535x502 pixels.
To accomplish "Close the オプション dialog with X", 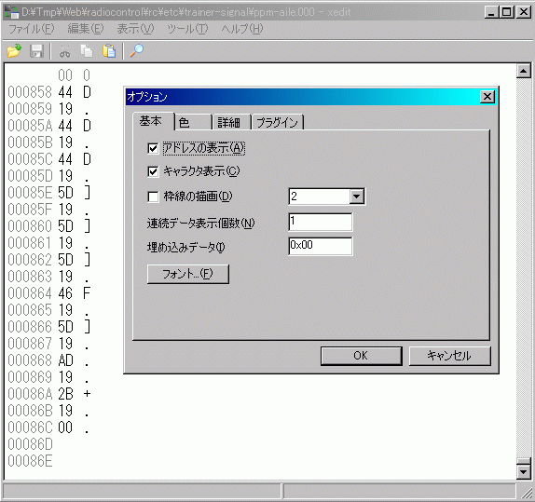I will click(487, 97).
